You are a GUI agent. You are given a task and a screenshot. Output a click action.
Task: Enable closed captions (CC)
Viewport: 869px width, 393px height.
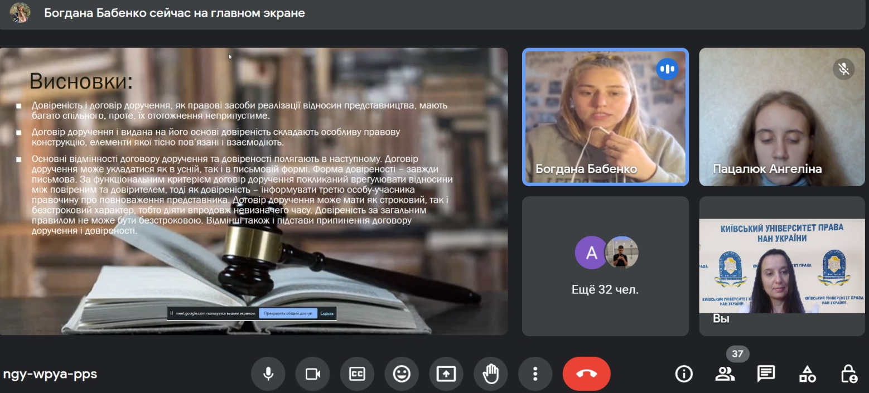tap(357, 373)
